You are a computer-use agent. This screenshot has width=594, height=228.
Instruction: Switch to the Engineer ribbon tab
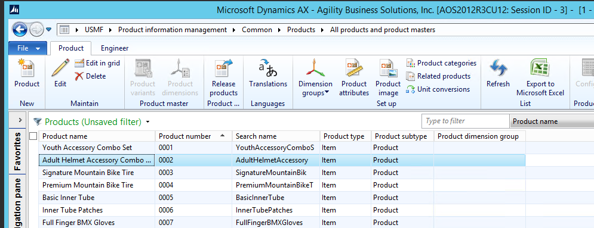115,48
